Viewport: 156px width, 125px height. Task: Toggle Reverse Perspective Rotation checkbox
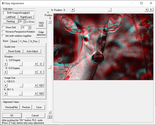click(x=3, y=32)
